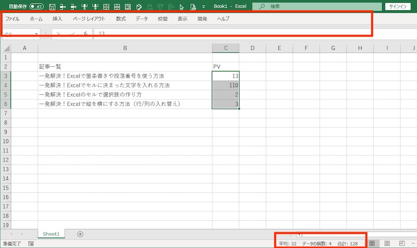Viewport: 417px width, 248px height.
Task: Click the second table grid icon in toolbar
Action: click(x=117, y=7)
